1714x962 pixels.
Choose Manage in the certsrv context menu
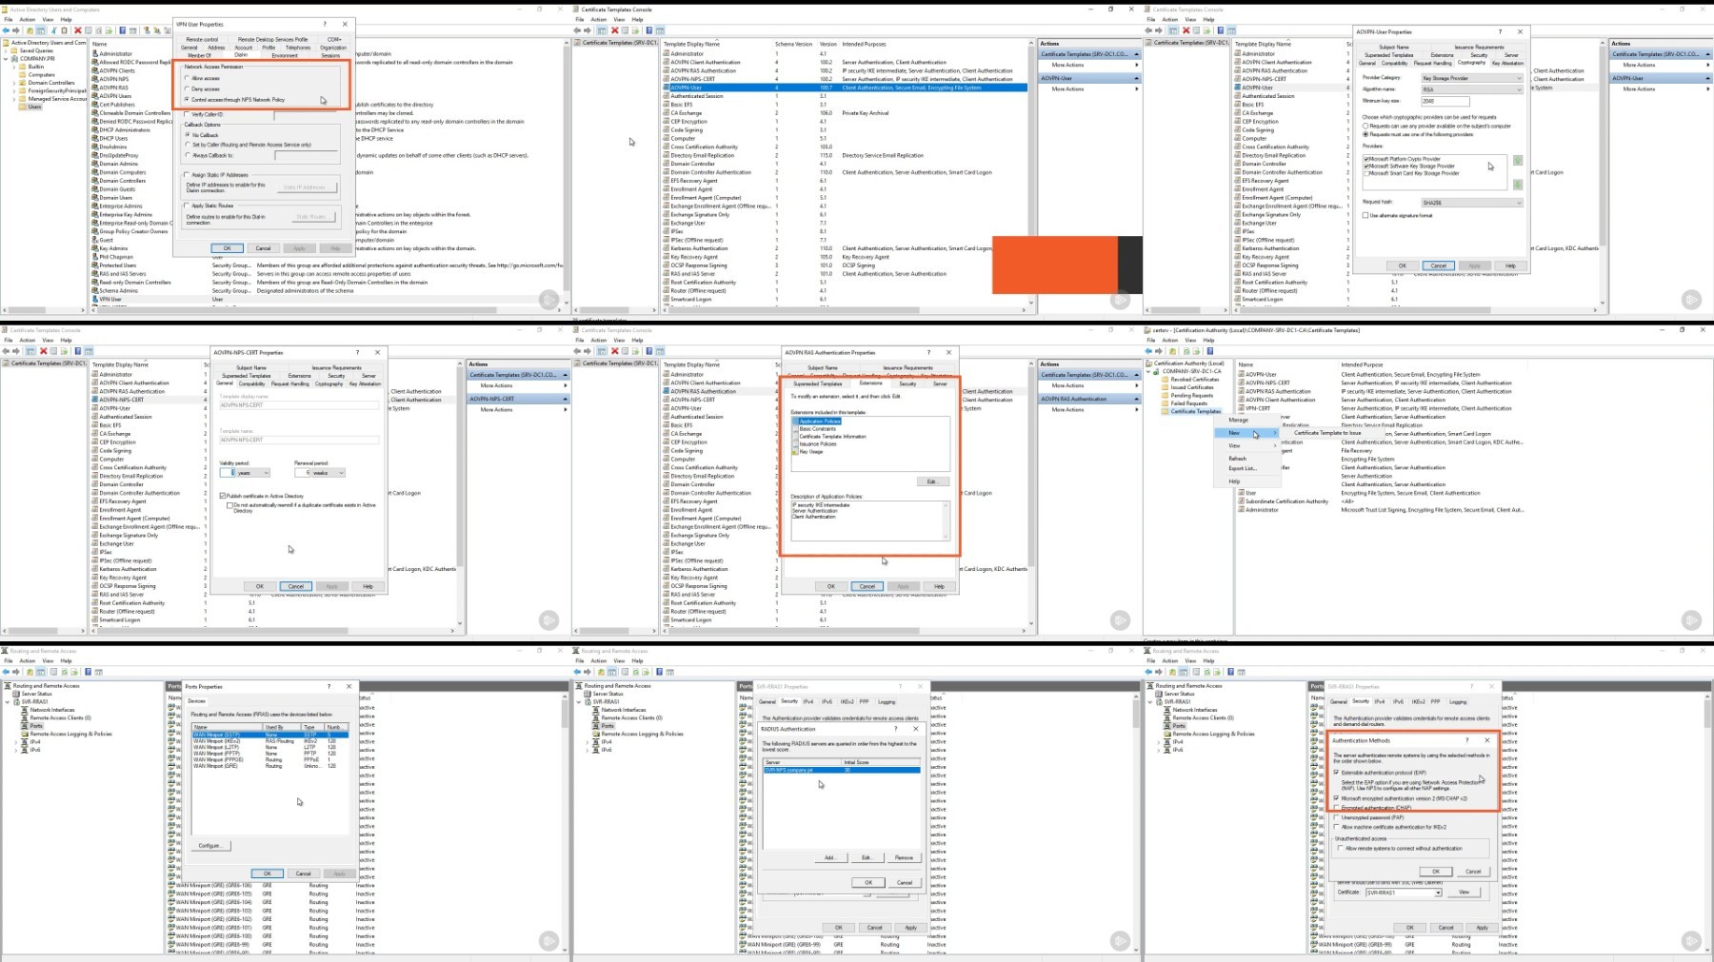click(x=1239, y=420)
